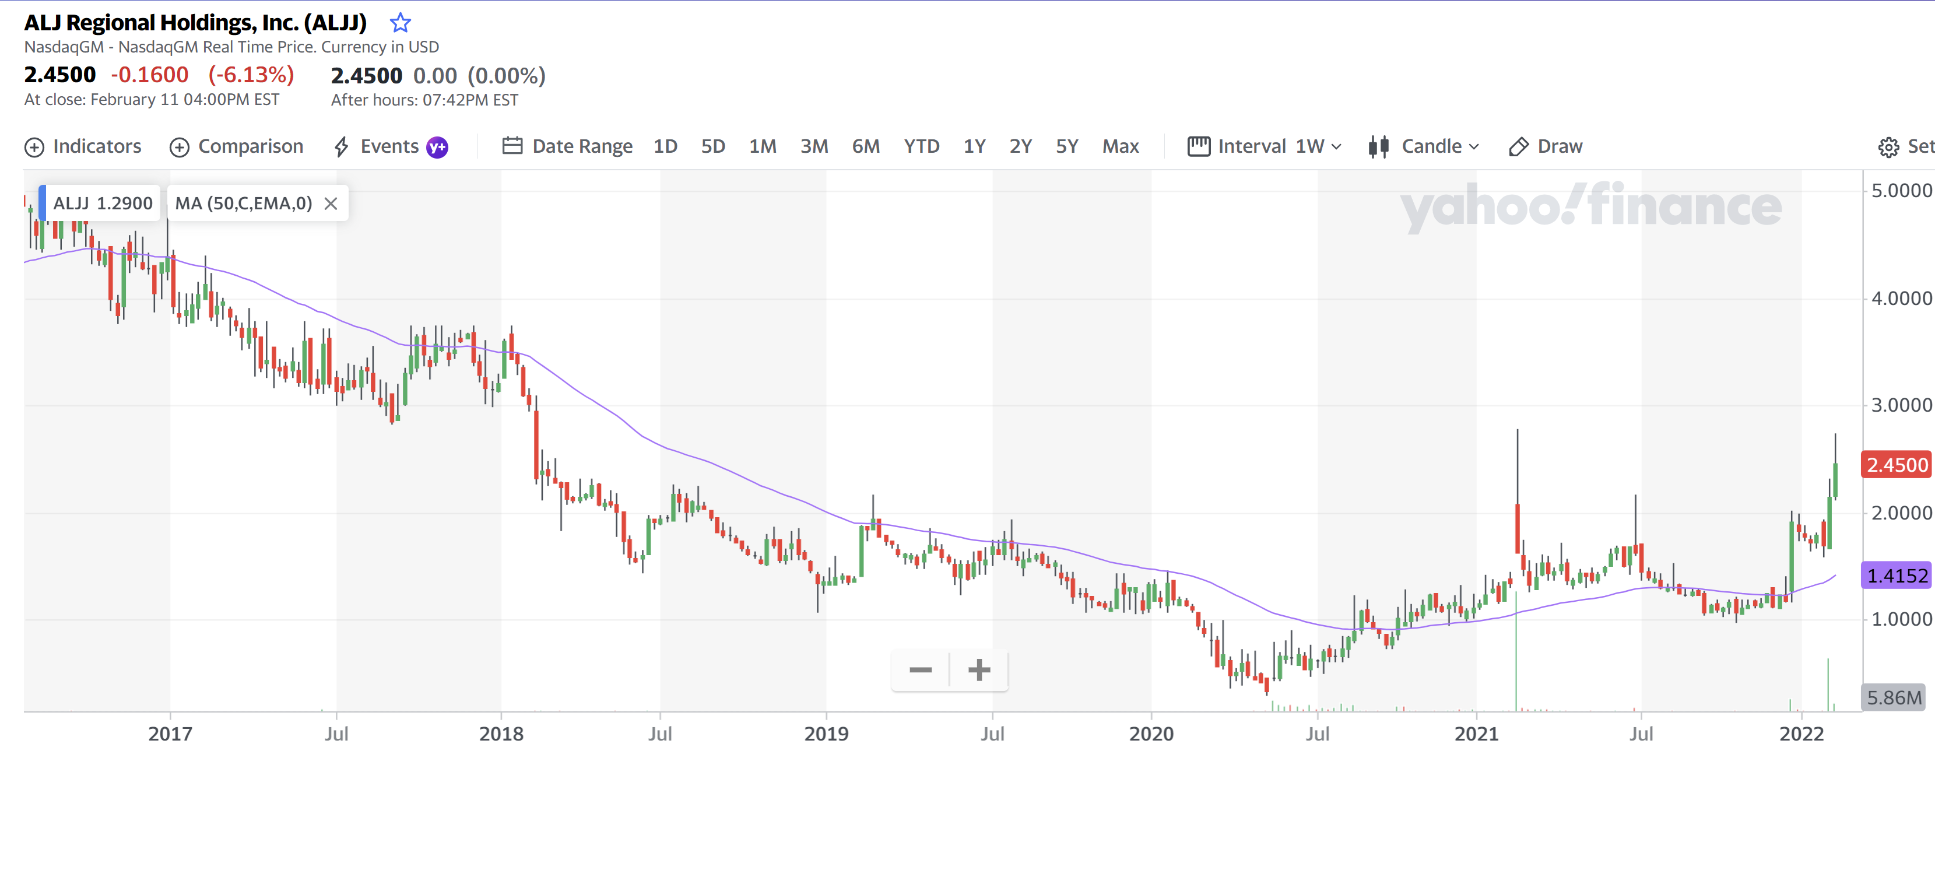The image size is (1935, 870).
Task: Click the 'After hours: 07:42PM EST' text
Action: [425, 101]
